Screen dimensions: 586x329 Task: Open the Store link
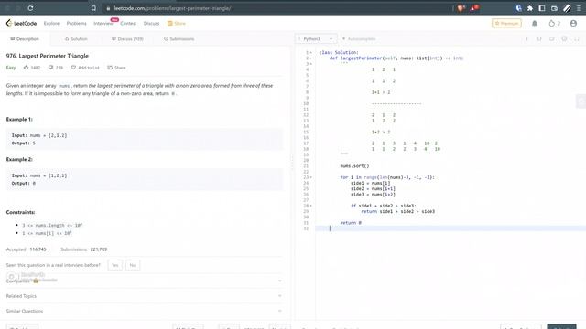coord(177,23)
